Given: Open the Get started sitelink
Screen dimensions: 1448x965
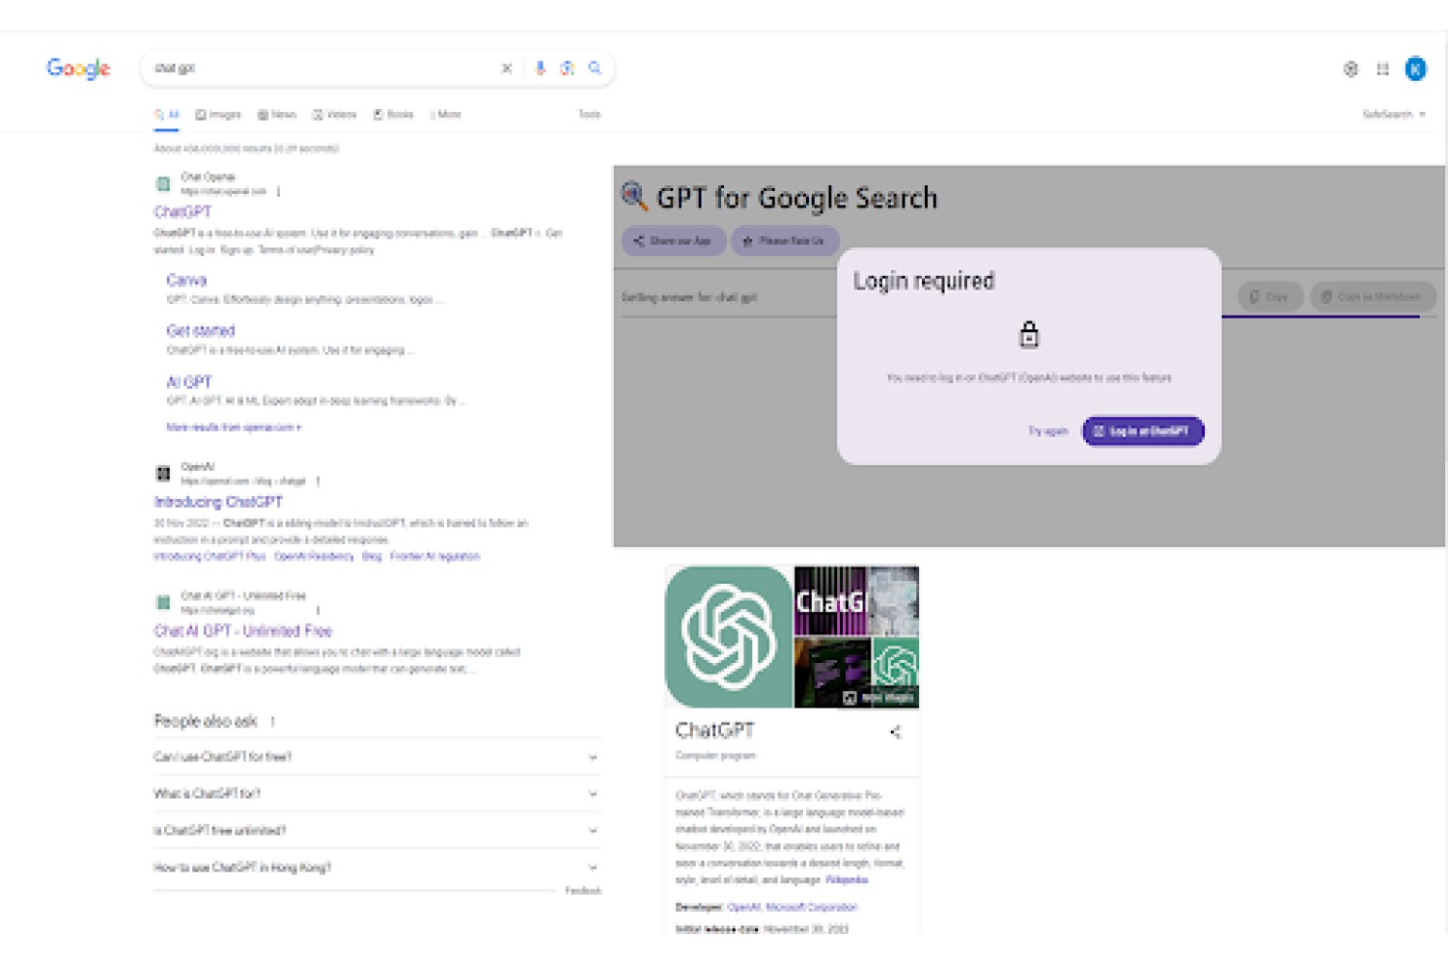Looking at the screenshot, I should tap(201, 330).
